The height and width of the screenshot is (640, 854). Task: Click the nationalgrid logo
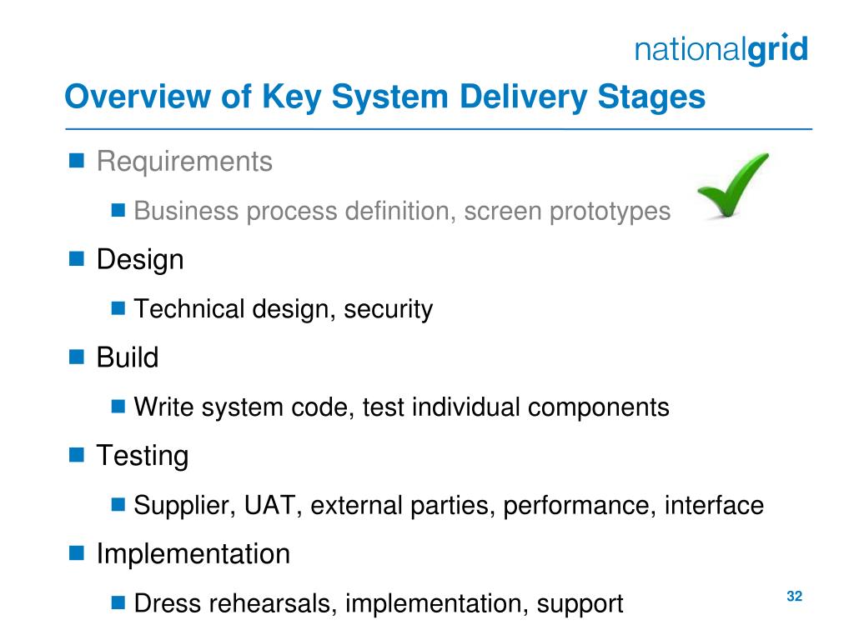pyautogui.click(x=721, y=49)
